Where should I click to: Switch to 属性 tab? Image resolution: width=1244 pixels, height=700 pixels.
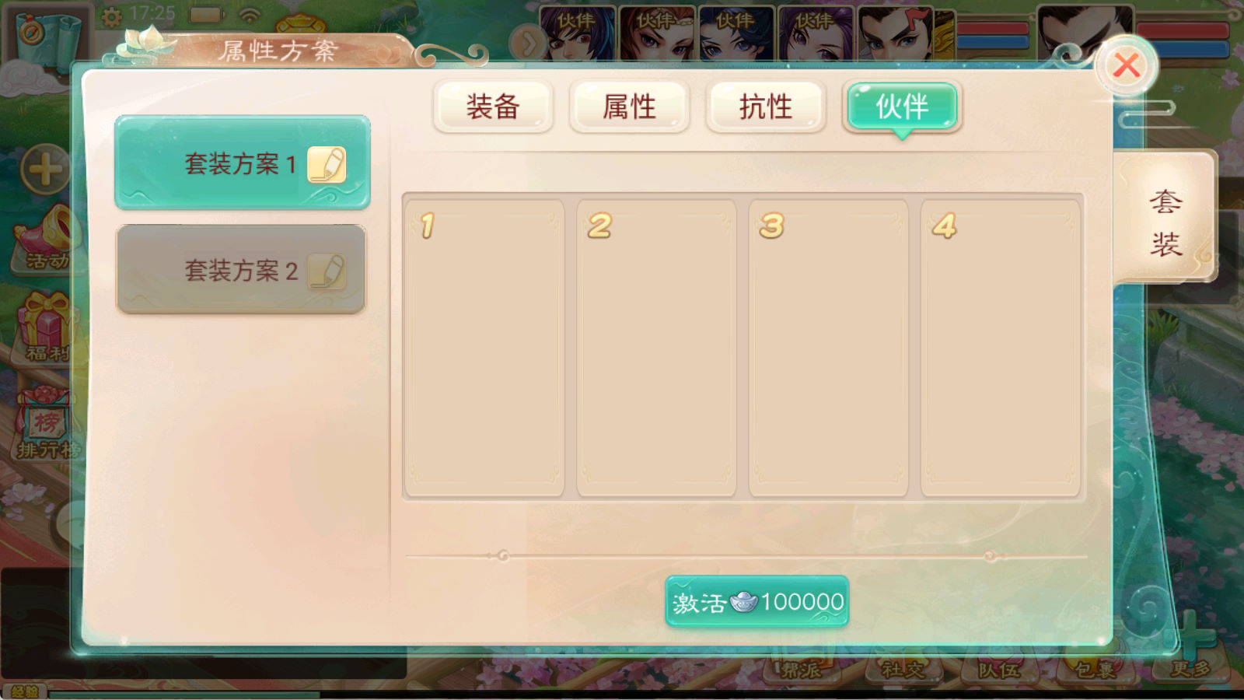629,107
